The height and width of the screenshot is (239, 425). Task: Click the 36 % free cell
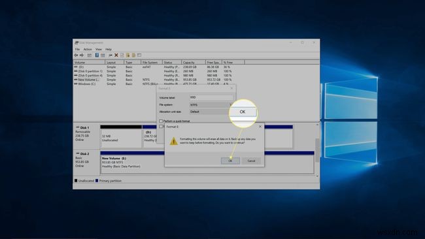[x=227, y=67]
